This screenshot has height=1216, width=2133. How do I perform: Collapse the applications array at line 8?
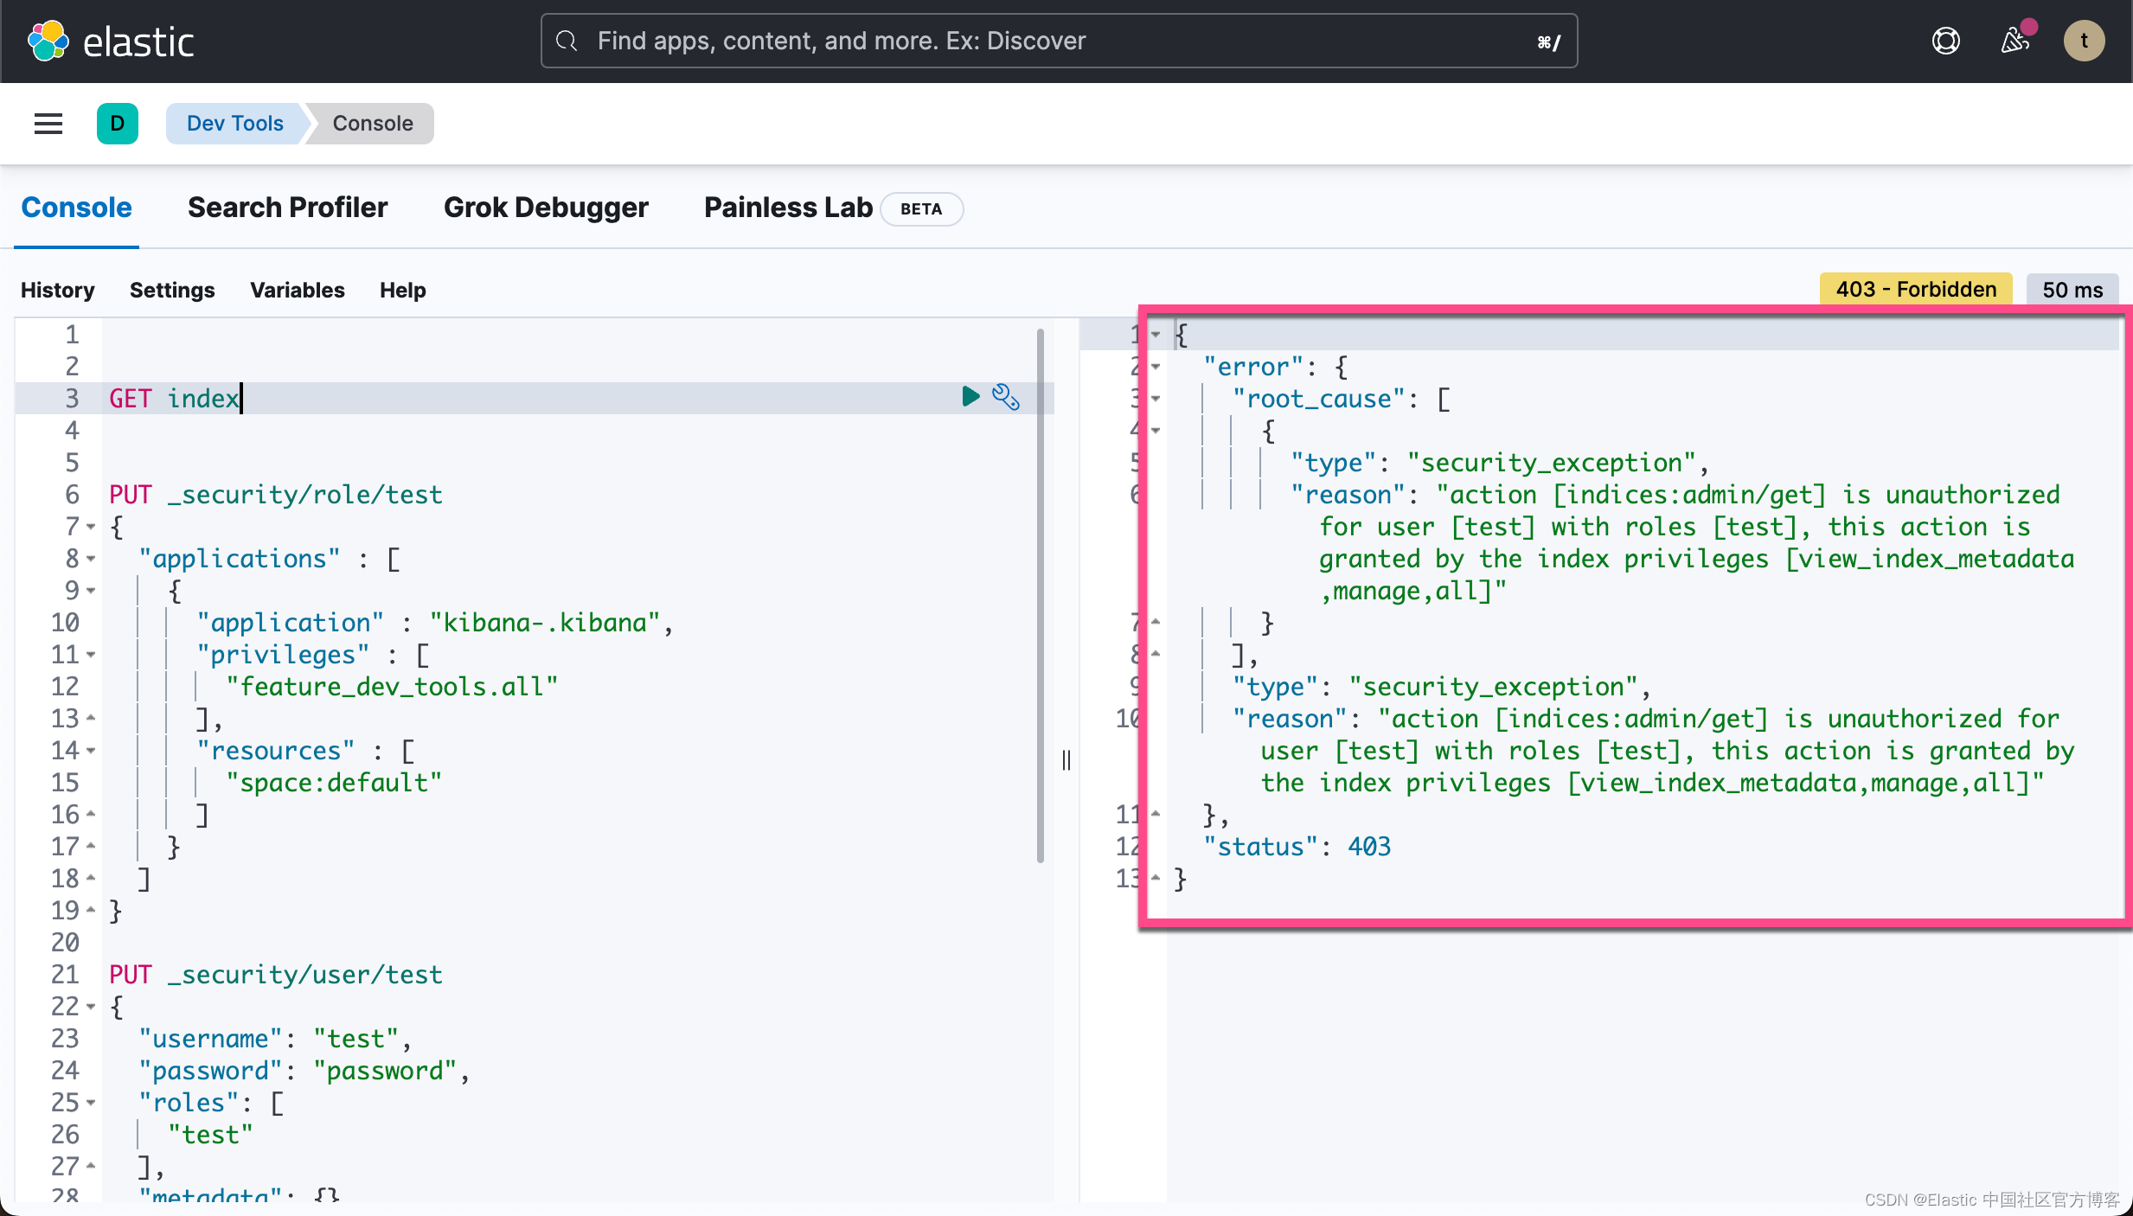[91, 559]
